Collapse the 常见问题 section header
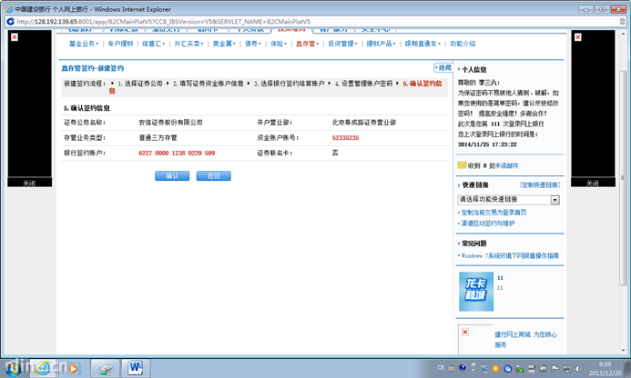Screen dimensions: 631x378 [474, 243]
